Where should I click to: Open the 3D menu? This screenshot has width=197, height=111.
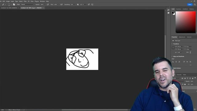[x=29, y=1]
